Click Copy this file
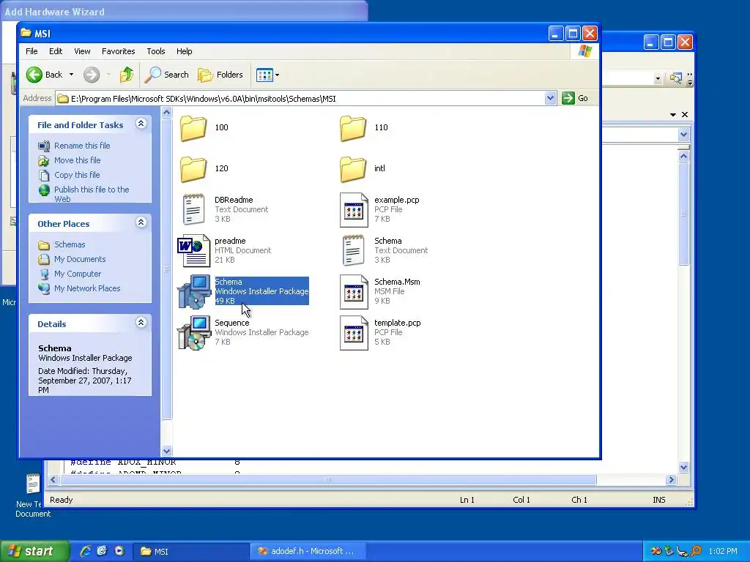Image resolution: width=750 pixels, height=562 pixels. pos(76,175)
